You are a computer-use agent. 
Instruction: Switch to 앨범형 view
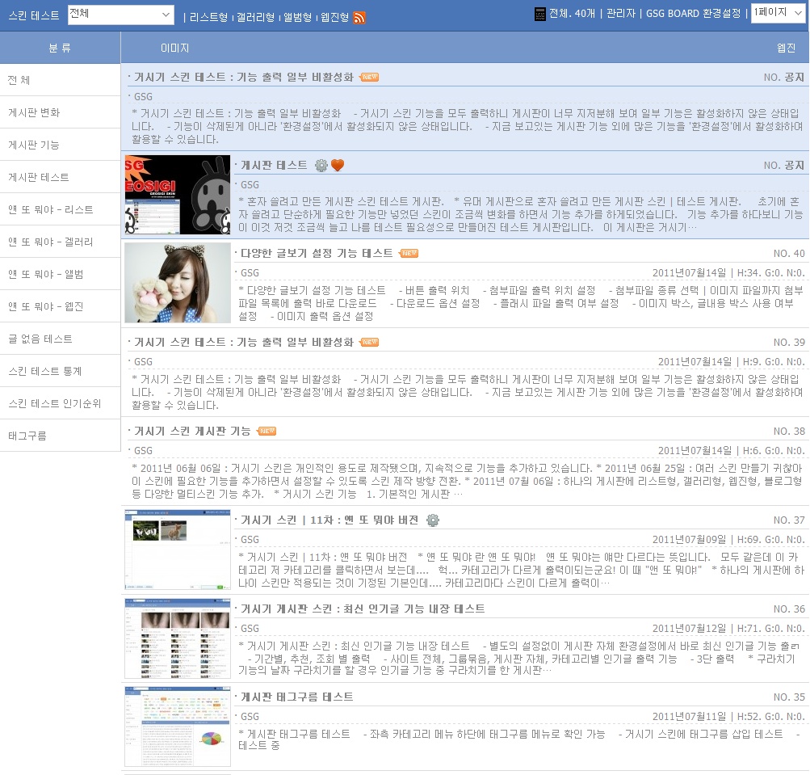tap(297, 17)
